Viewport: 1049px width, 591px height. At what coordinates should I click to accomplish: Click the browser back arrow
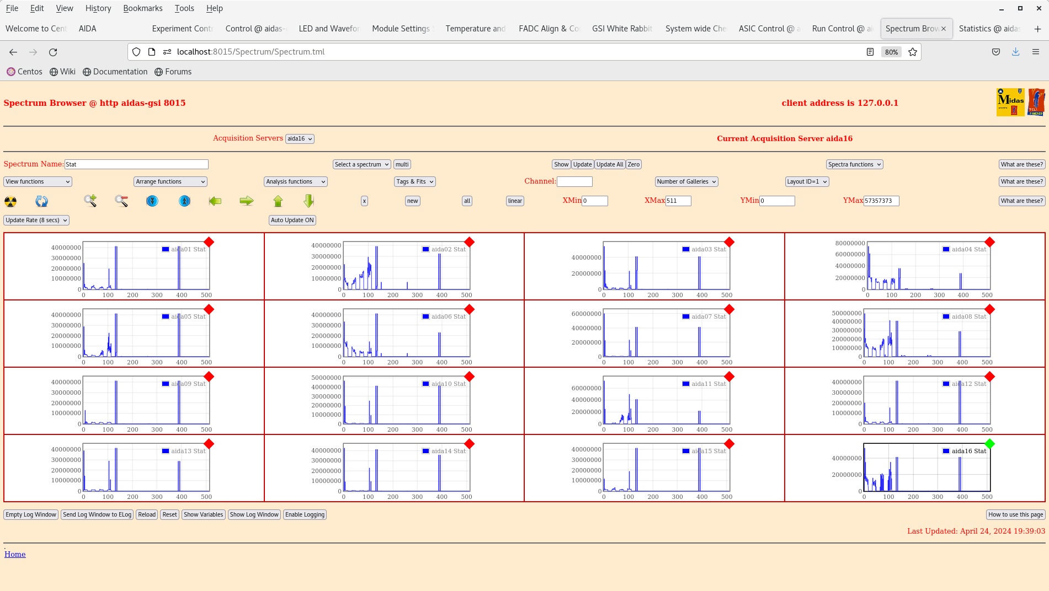point(13,52)
